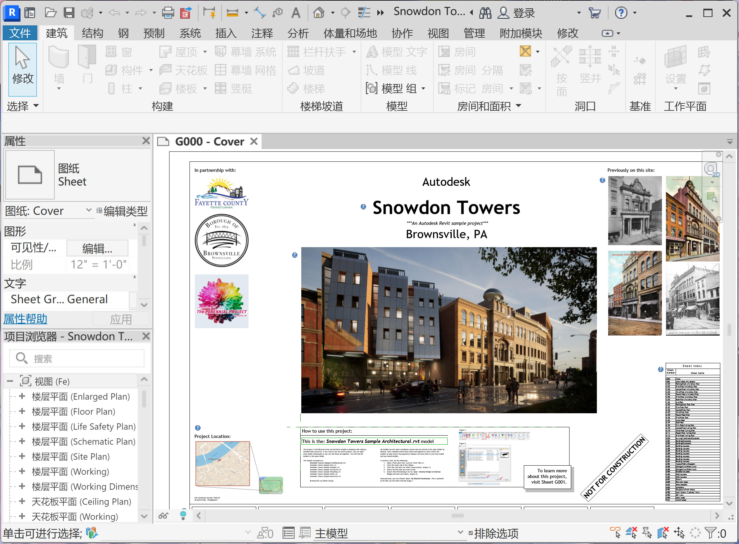Click the Text tool icon in top toolbar
The width and height of the screenshot is (739, 544).
click(296, 13)
